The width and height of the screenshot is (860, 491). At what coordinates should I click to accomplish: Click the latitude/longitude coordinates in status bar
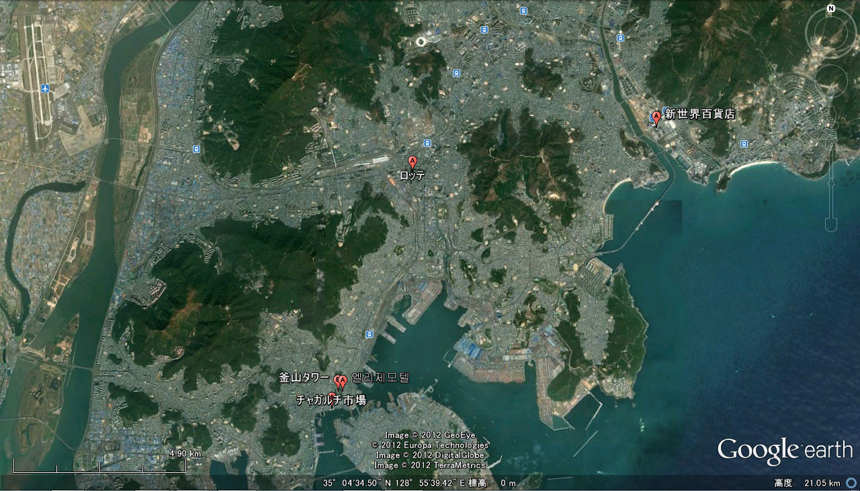[x=391, y=483]
